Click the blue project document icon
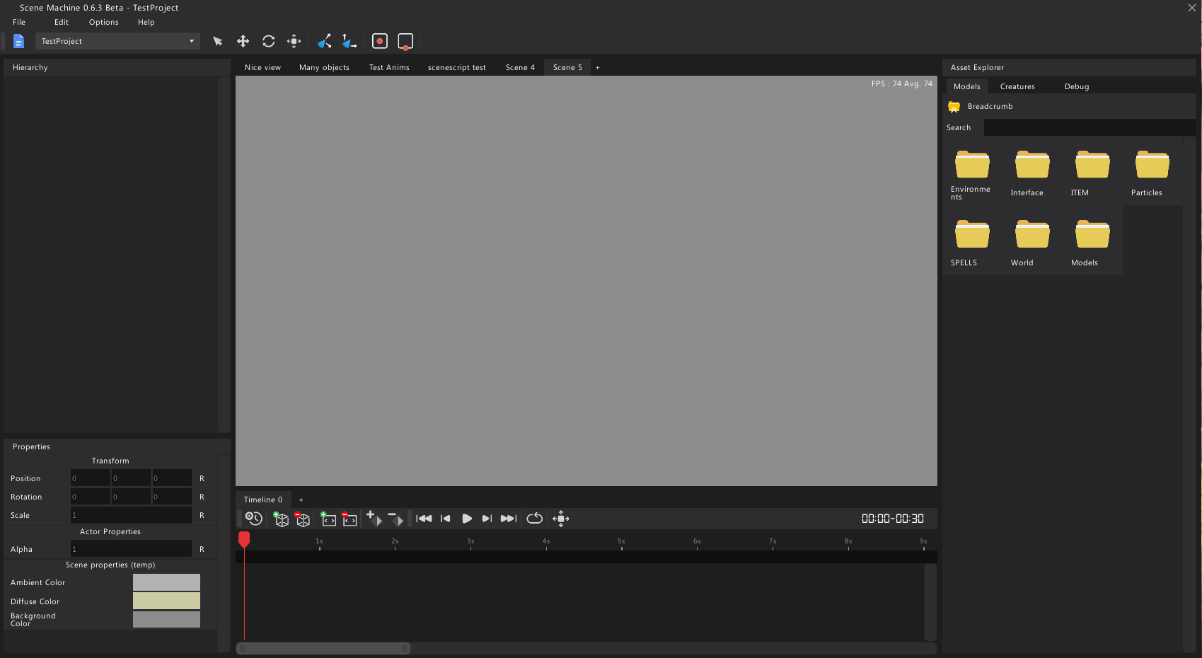The image size is (1202, 658). pyautogui.click(x=19, y=41)
